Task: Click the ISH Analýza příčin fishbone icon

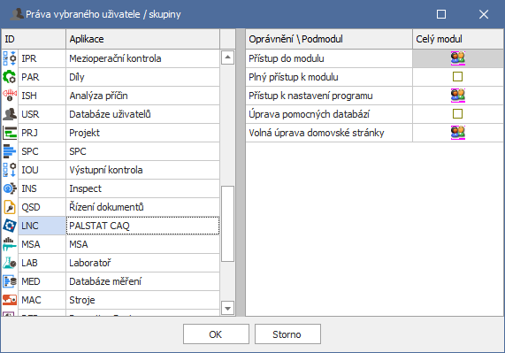Action: [x=10, y=96]
